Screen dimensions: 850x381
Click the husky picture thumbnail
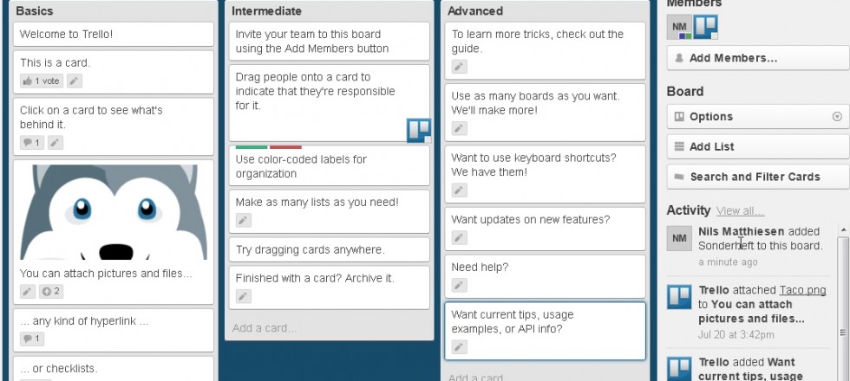click(x=114, y=212)
